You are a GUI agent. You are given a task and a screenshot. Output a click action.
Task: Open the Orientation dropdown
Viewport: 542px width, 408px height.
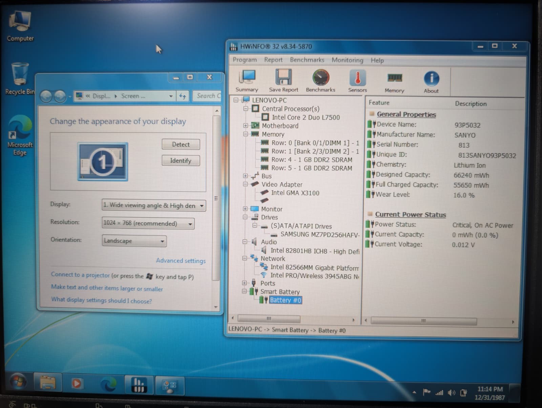[x=134, y=241]
